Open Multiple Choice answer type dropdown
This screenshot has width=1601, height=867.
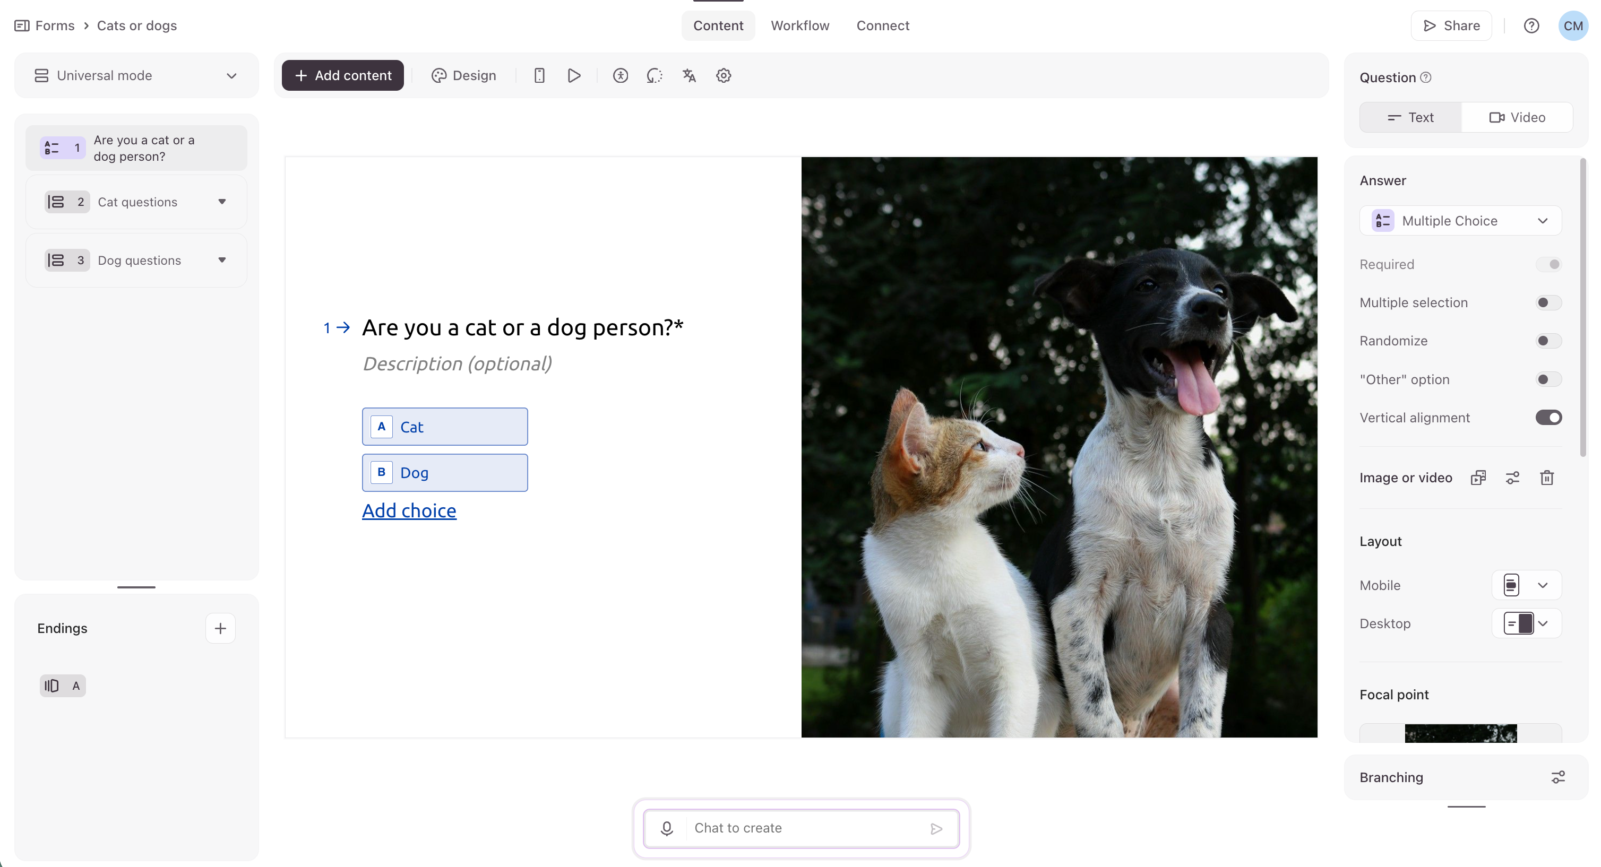coord(1460,221)
